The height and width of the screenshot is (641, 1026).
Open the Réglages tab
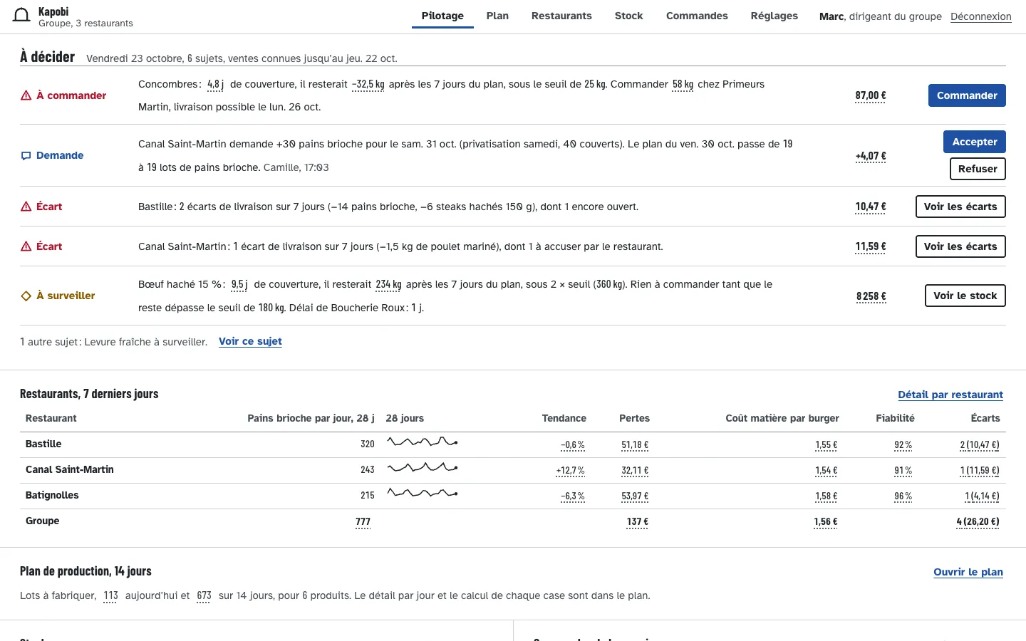click(x=774, y=16)
